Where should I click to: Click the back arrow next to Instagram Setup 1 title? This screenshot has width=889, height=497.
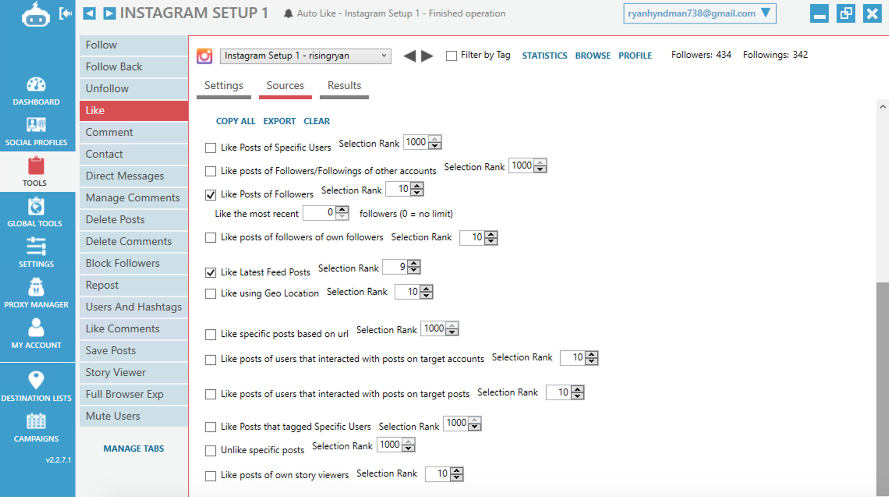[89, 14]
